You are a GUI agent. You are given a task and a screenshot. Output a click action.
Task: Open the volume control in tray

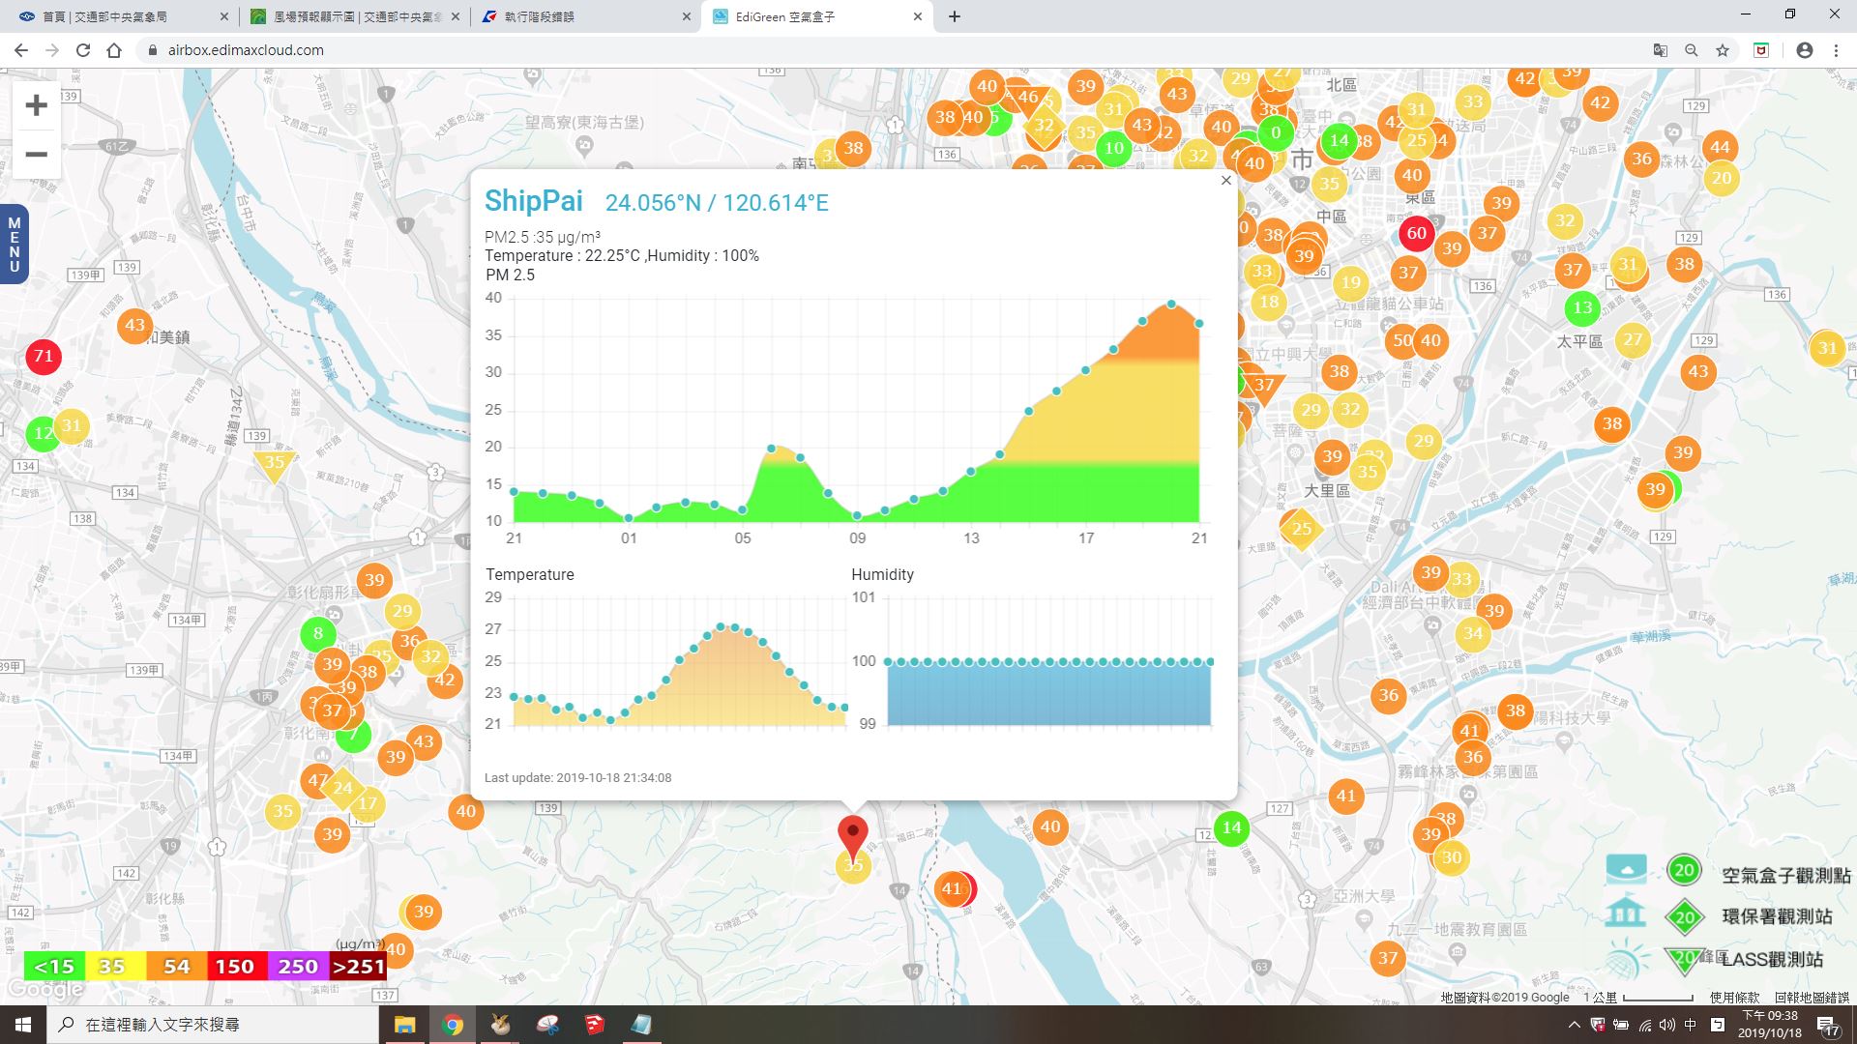1667,1025
